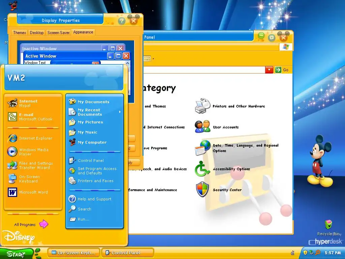Open My Documents folder

(x=95, y=102)
